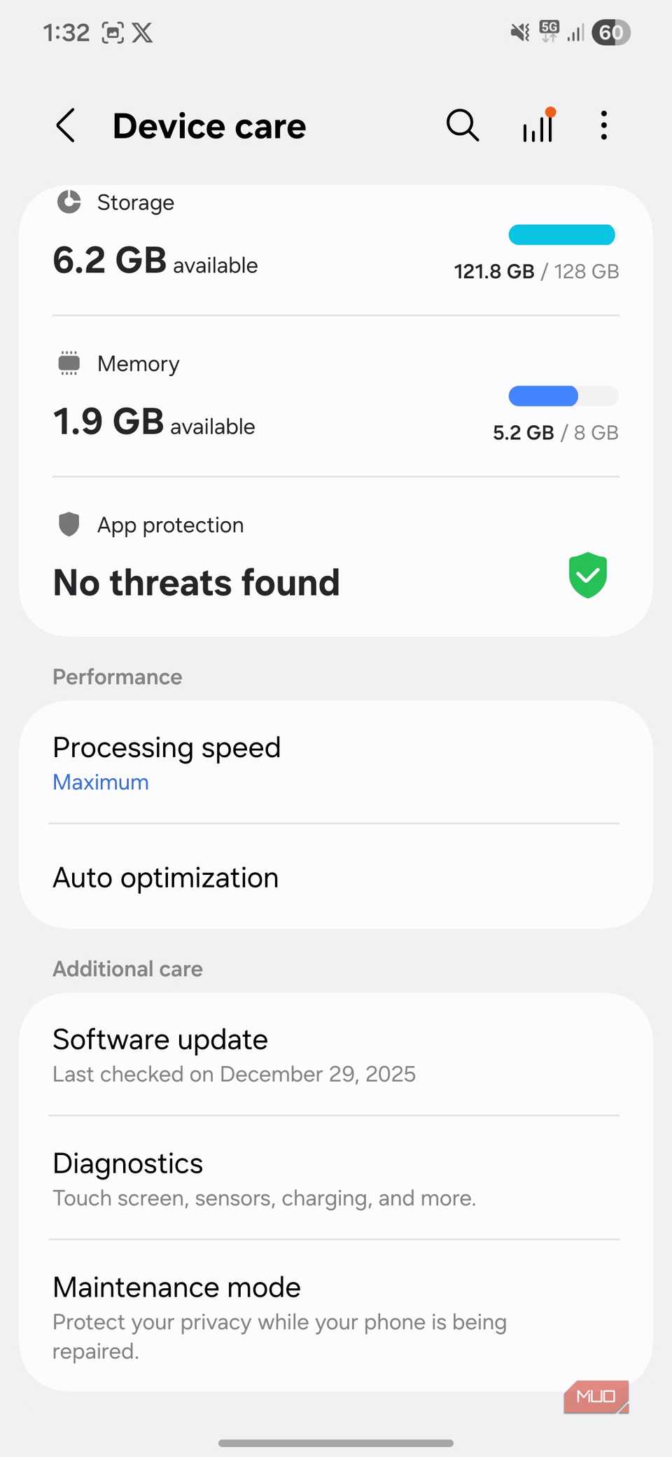Tap the screen capture icon in status bar
This screenshot has width=672, height=1457.
click(x=114, y=32)
